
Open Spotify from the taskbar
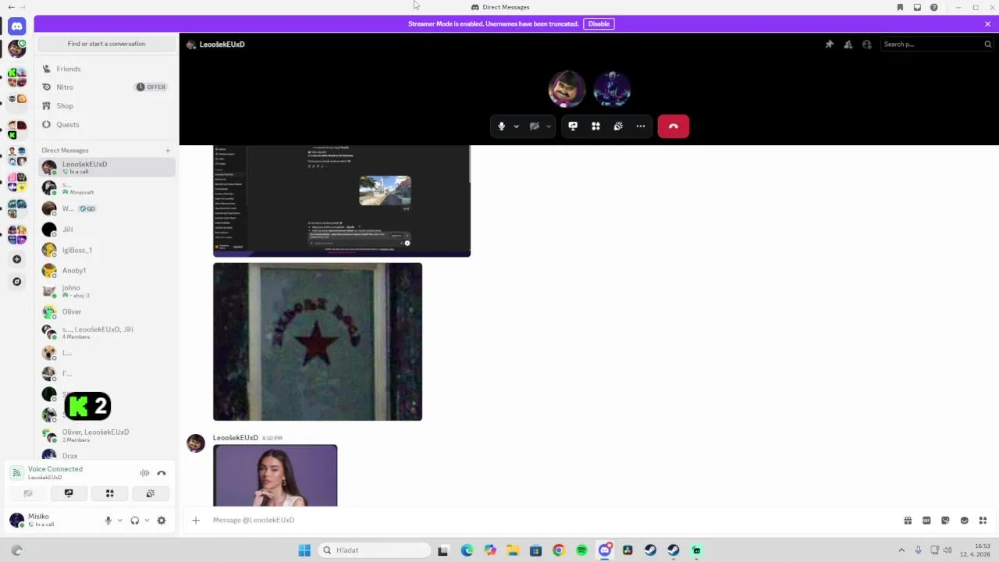[581, 550]
